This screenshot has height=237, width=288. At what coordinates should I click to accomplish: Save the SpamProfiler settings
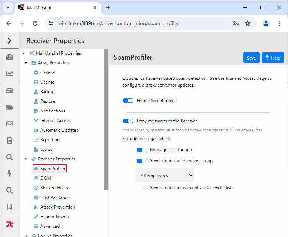coord(251,58)
